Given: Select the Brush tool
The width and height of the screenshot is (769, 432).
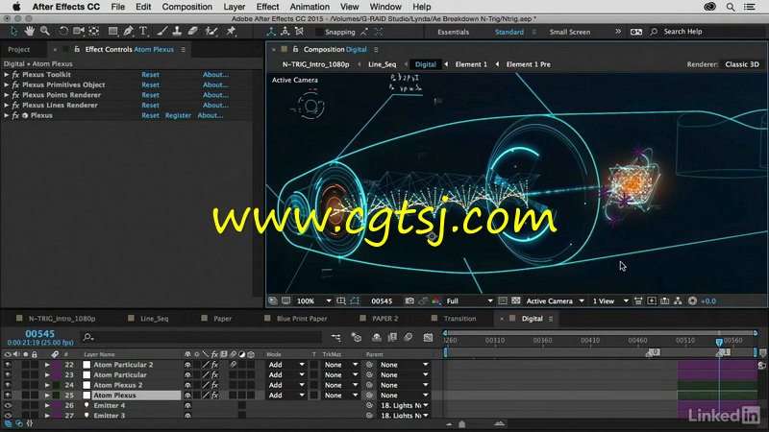Looking at the screenshot, I should point(161,32).
